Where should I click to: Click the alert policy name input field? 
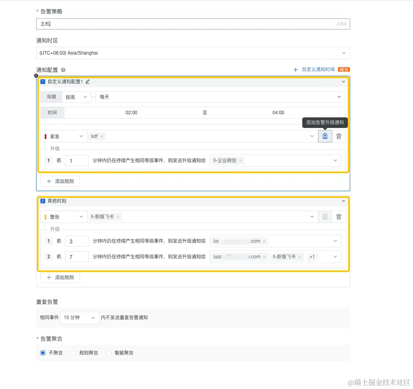coord(193,24)
